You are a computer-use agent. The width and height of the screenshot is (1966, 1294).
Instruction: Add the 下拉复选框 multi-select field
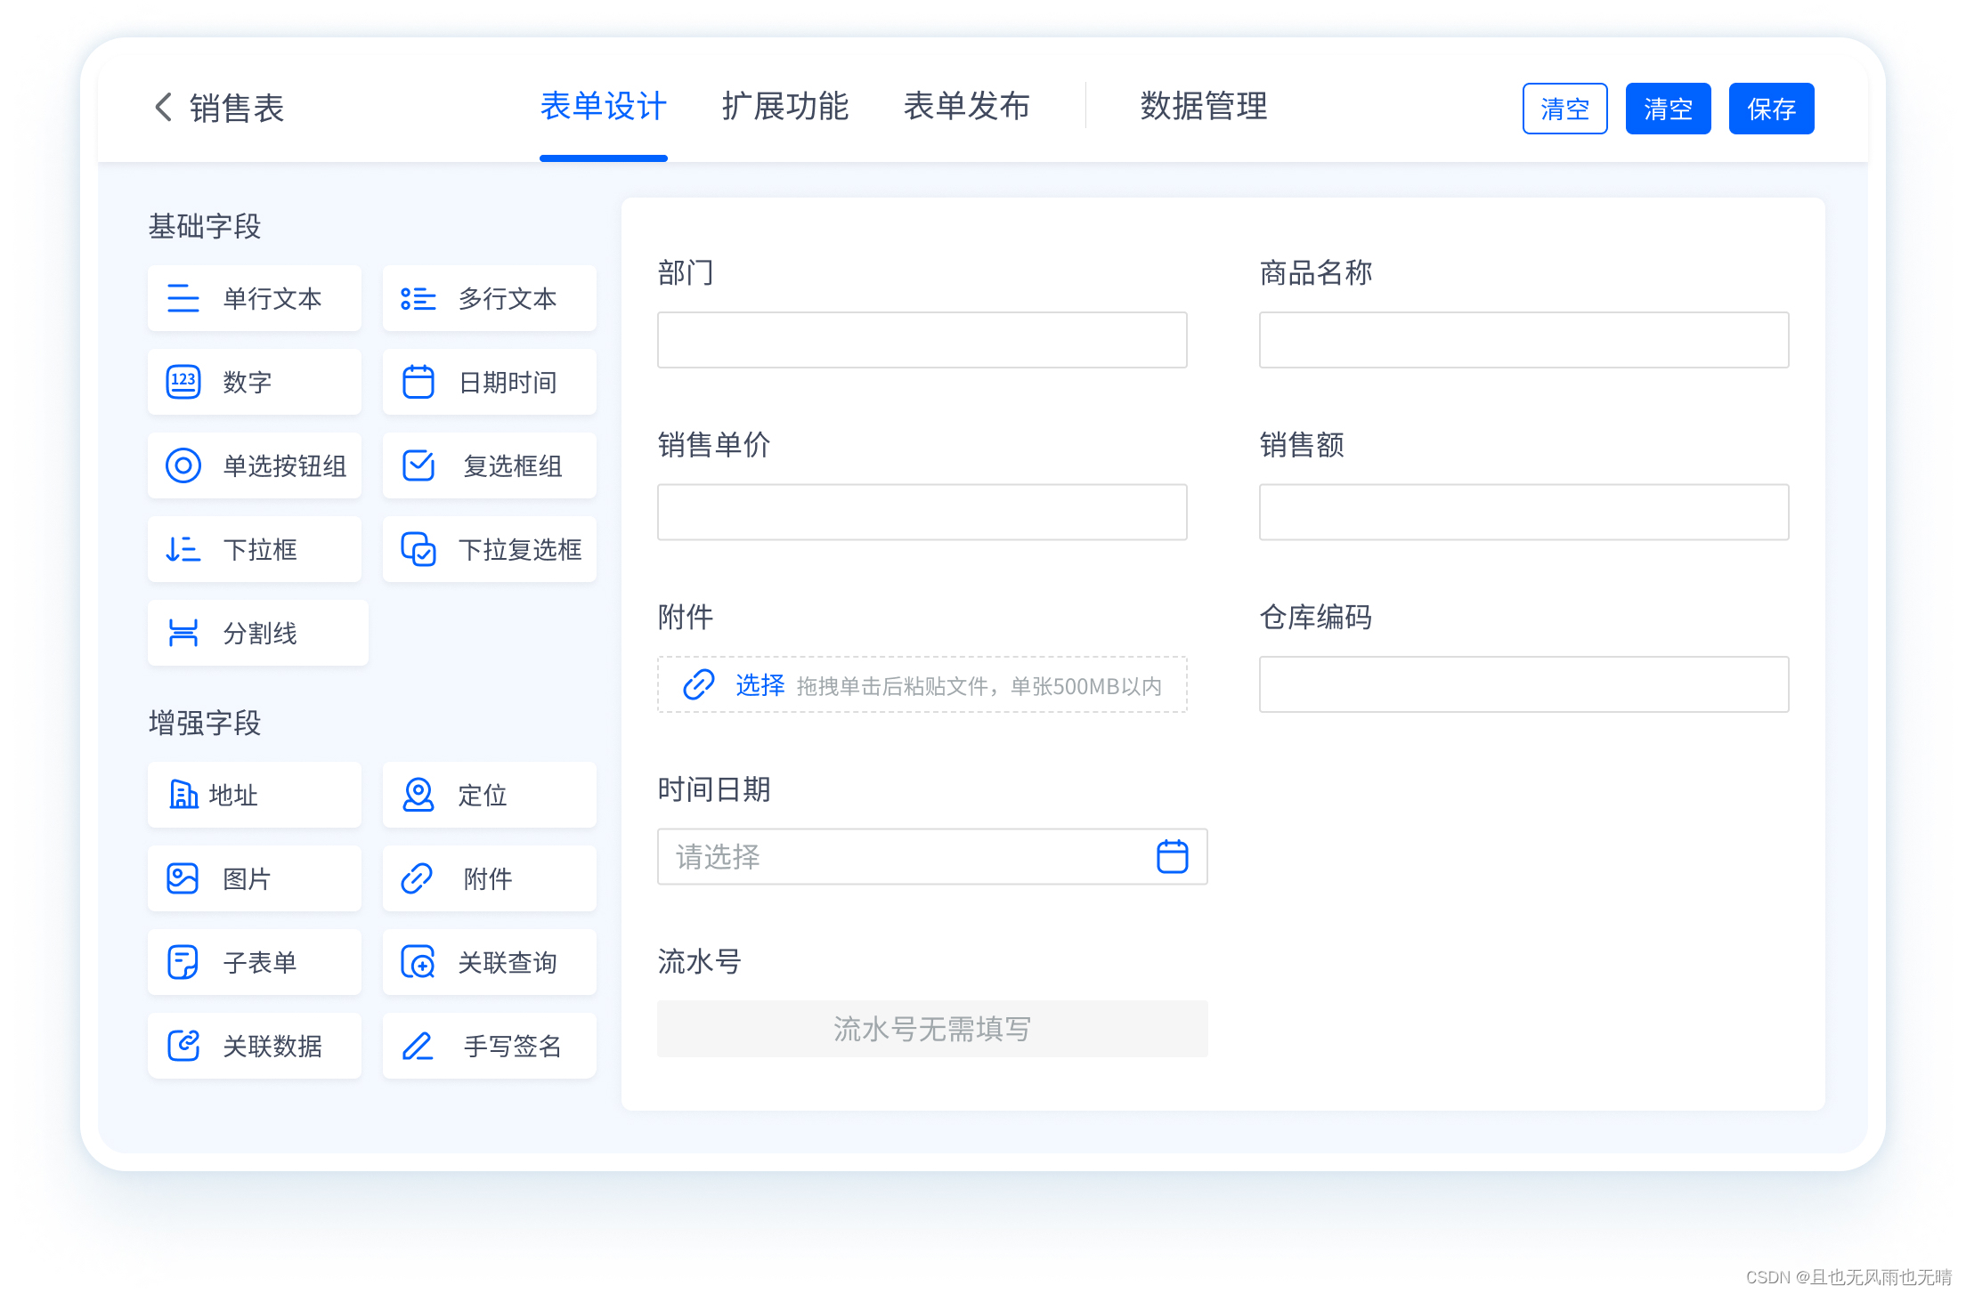(490, 549)
